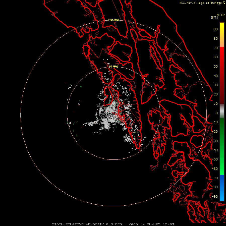226x226 pixels.
Task: Click the 70 value on the velocity scale
Action: point(216,48)
